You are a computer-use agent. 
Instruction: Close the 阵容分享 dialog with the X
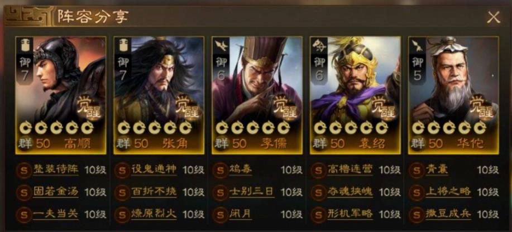[494, 17]
